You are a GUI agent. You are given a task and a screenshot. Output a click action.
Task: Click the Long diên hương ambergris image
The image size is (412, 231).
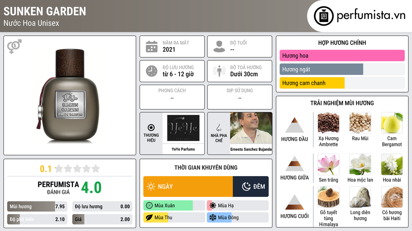coord(360,197)
